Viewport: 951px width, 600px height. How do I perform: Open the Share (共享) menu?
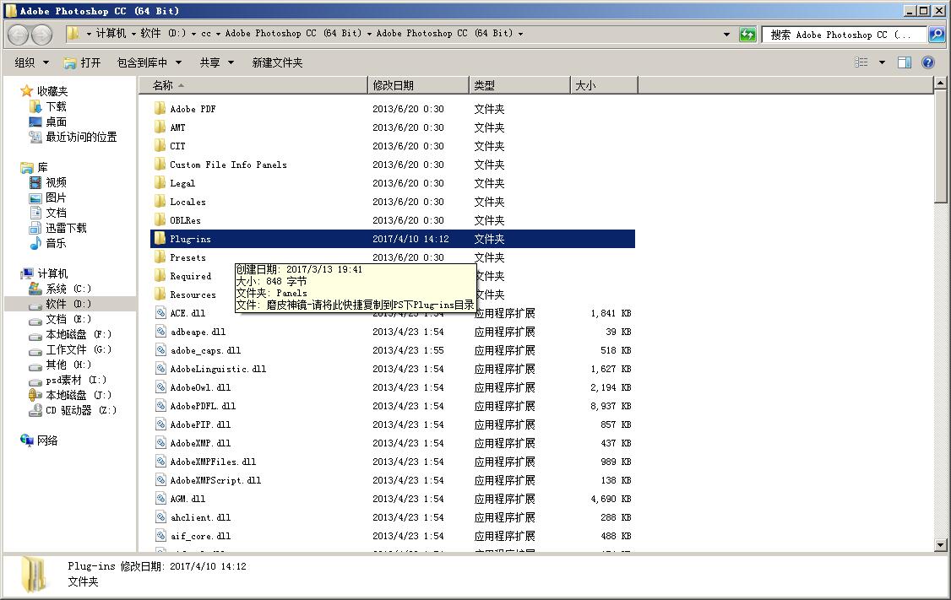(216, 62)
